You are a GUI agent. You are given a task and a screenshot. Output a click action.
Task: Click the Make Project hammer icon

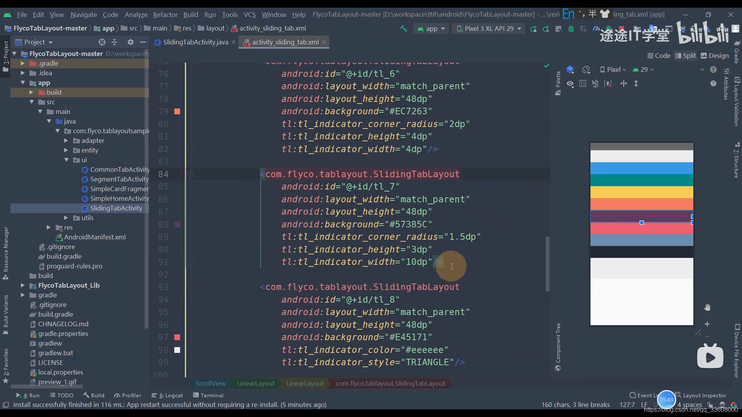click(x=403, y=29)
